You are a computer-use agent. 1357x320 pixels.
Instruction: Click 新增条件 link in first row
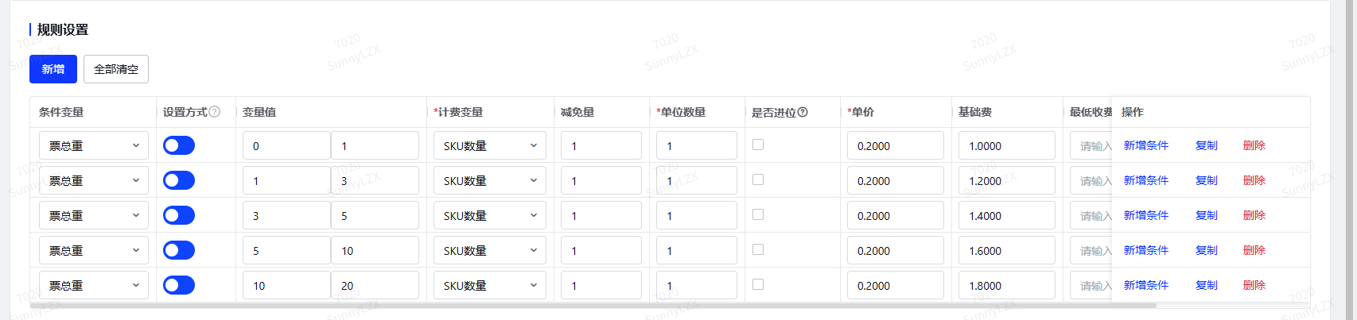click(1146, 145)
